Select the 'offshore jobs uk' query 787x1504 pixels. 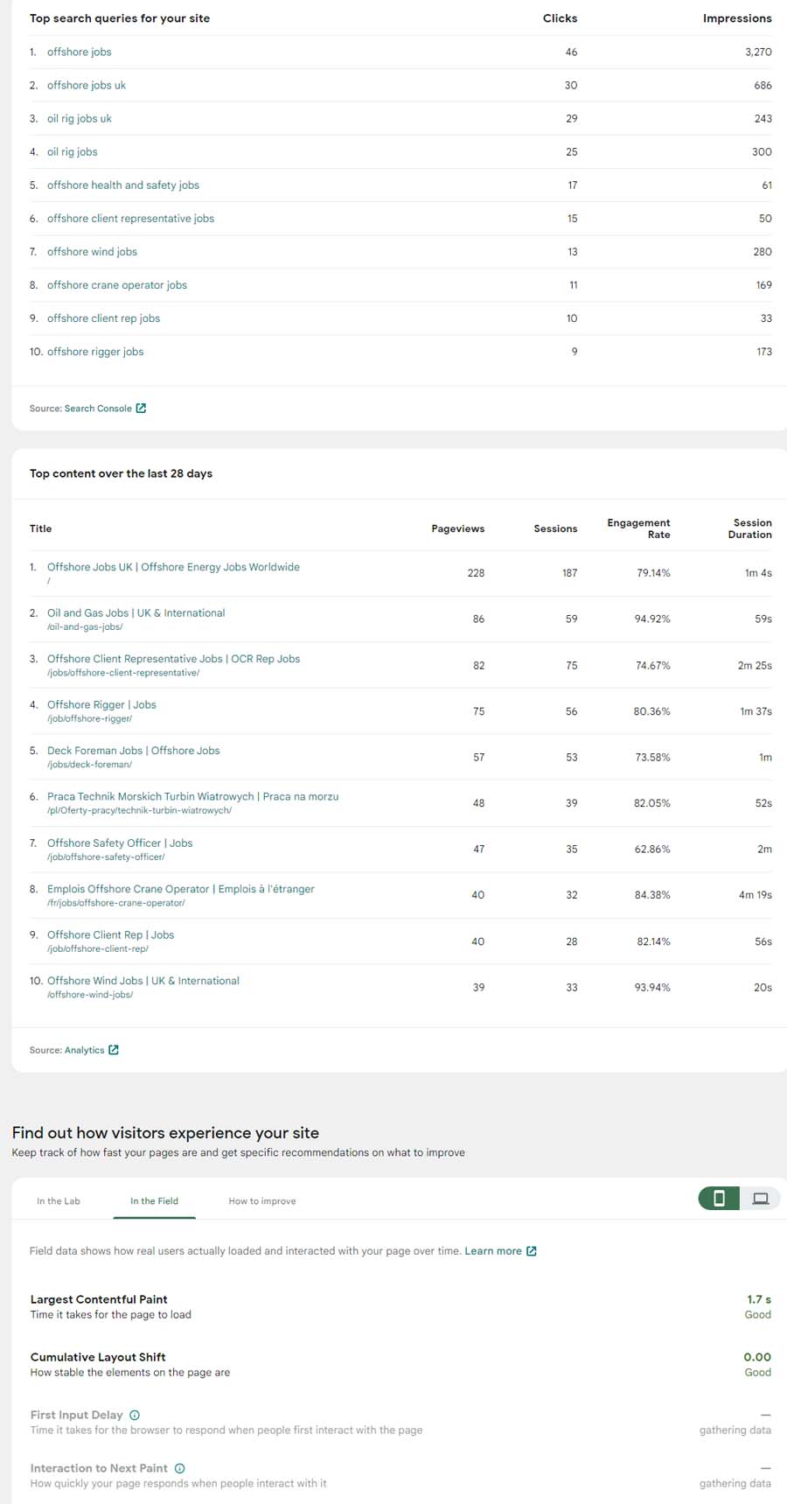pos(86,85)
